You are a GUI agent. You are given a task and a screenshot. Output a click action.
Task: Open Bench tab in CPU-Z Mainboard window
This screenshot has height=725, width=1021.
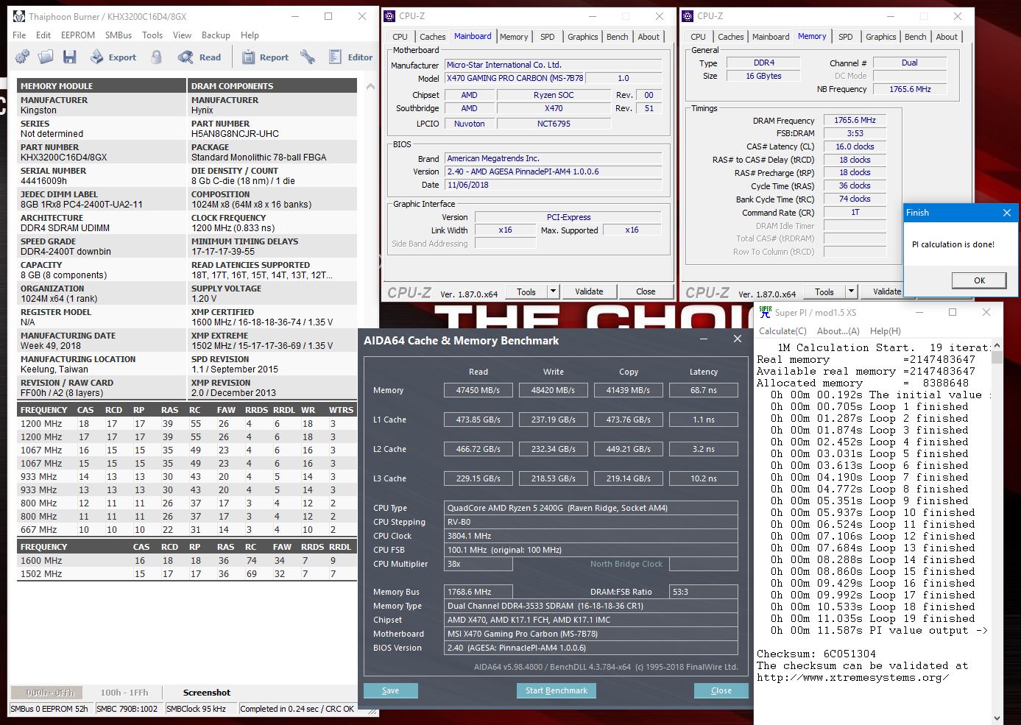click(x=617, y=37)
